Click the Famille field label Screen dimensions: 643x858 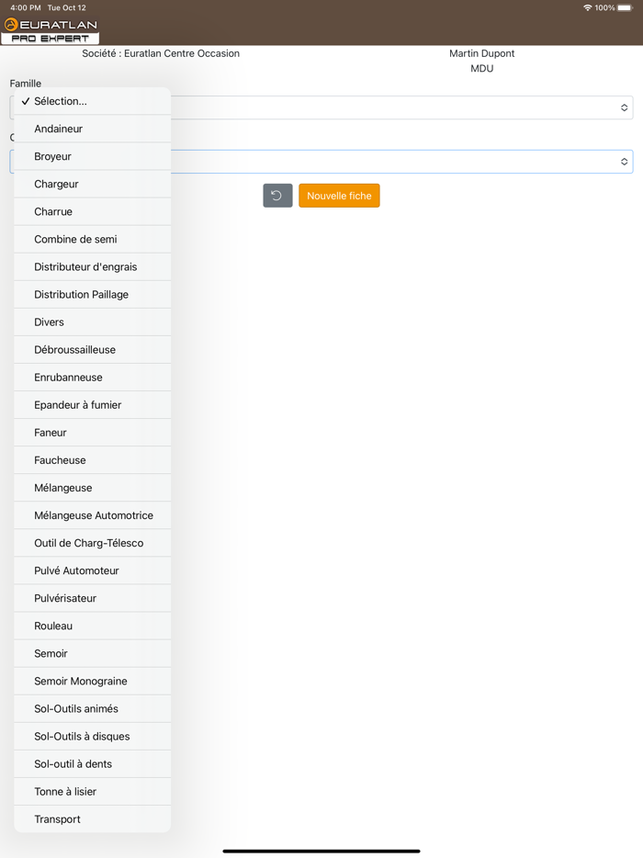pos(25,84)
